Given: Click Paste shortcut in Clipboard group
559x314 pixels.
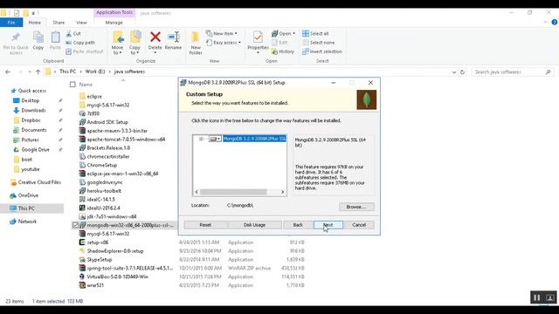Looking at the screenshot, I should 85,51.
